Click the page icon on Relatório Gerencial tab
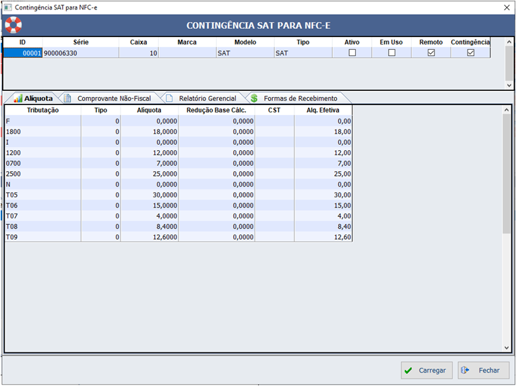 [x=169, y=98]
